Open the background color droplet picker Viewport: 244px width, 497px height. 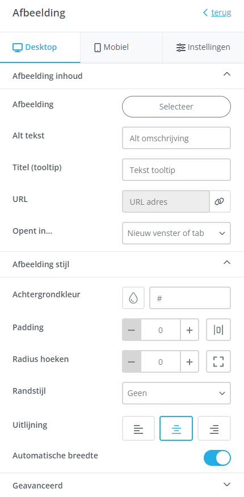[133, 298]
